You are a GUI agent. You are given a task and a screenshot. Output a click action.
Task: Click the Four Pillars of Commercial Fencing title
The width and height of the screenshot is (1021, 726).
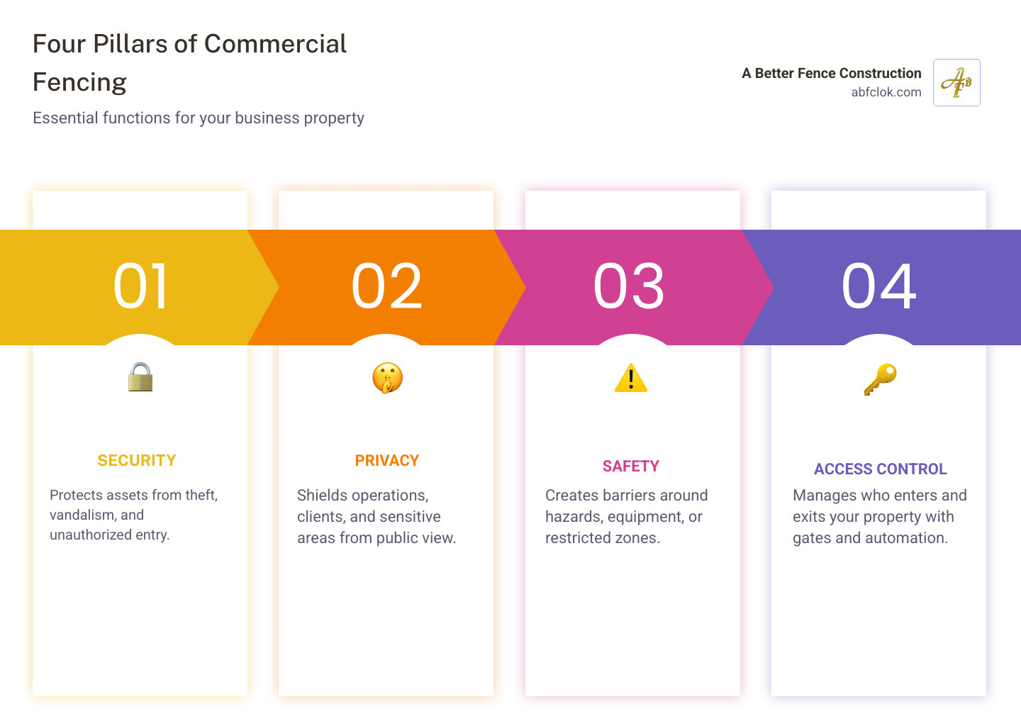[x=189, y=62]
